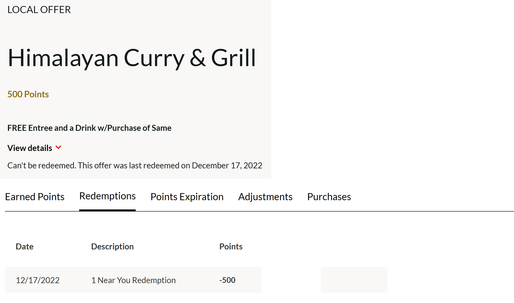
Task: Click the FREE Entree and a Drink text
Action: click(89, 128)
